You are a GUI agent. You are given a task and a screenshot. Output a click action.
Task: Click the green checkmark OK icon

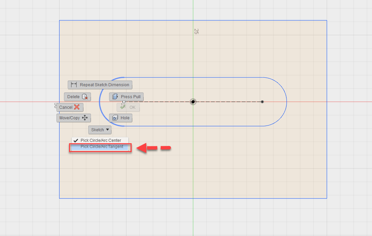point(122,107)
